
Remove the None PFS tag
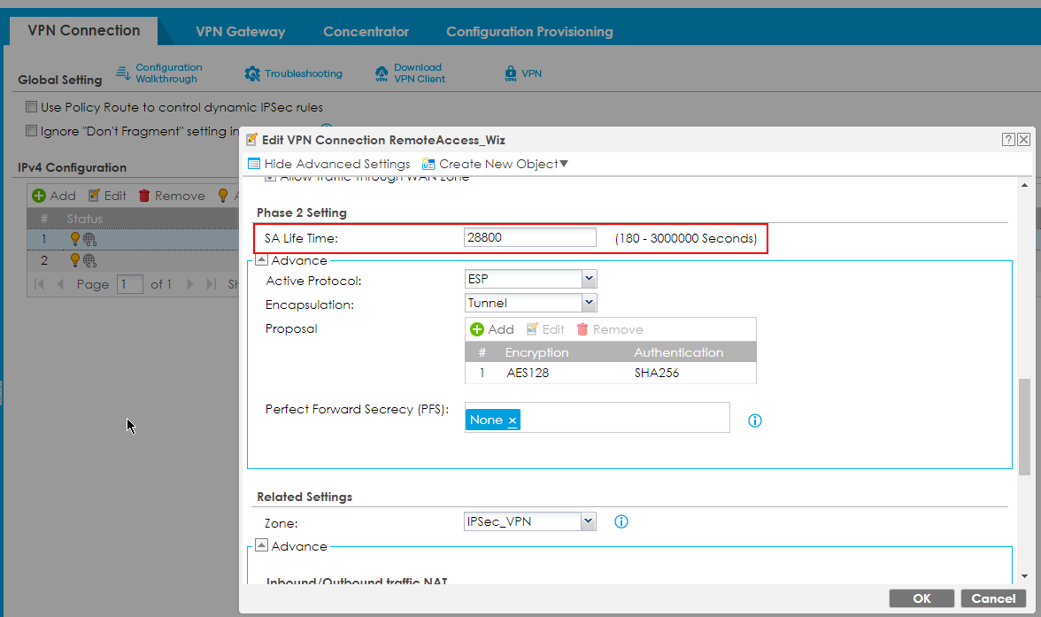click(x=513, y=420)
